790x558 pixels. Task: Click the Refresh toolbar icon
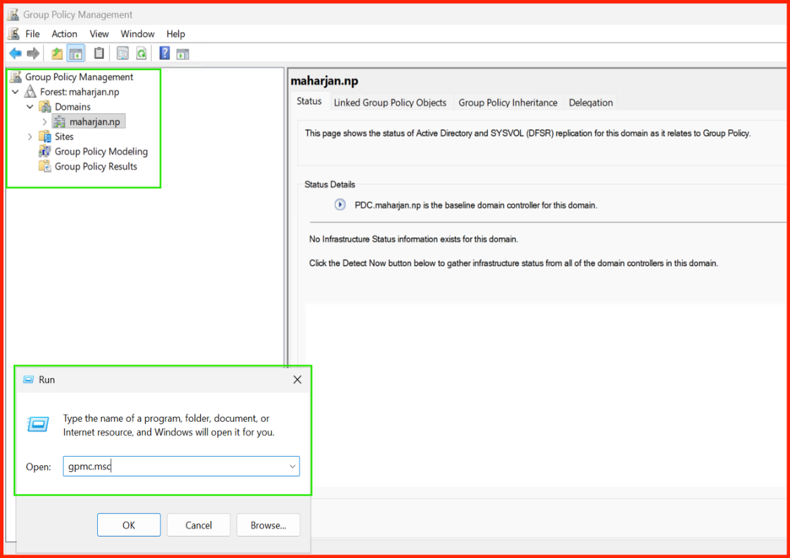[x=142, y=53]
